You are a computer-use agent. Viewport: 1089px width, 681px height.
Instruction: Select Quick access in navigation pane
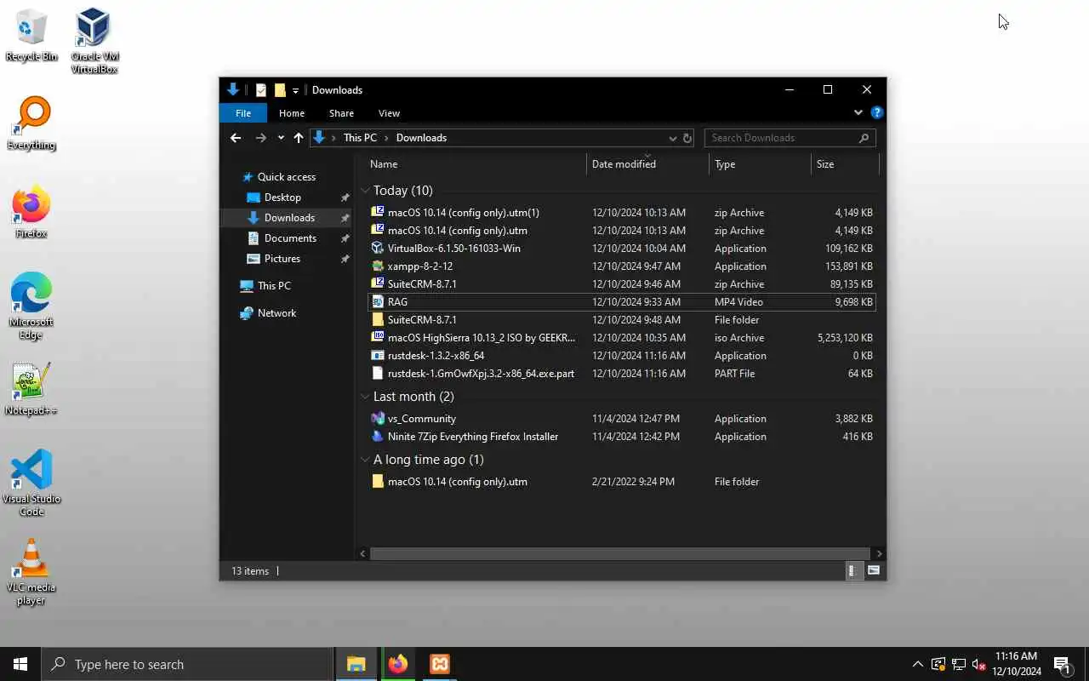click(x=287, y=177)
